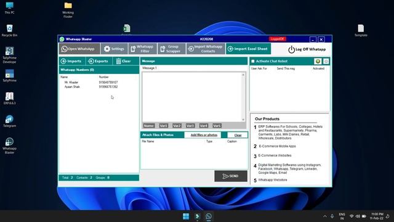Insert the Var2 variable tag
Viewport: 394px width, 222px height.
tap(177, 126)
